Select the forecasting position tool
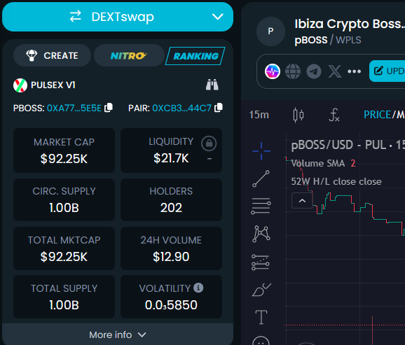The image size is (405, 345). click(x=261, y=262)
